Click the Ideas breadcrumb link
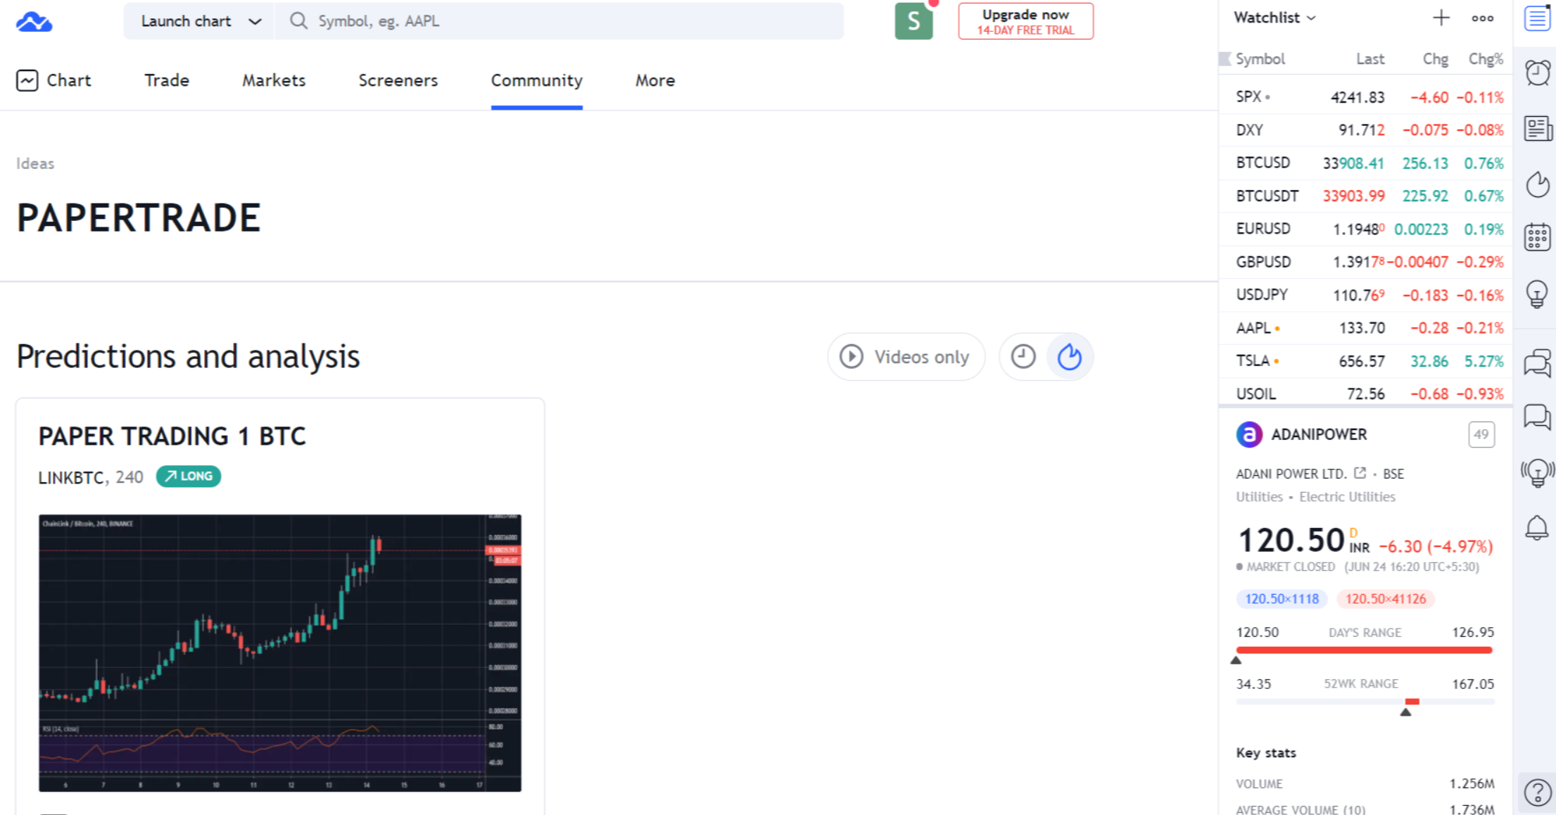1556x815 pixels. [36, 163]
